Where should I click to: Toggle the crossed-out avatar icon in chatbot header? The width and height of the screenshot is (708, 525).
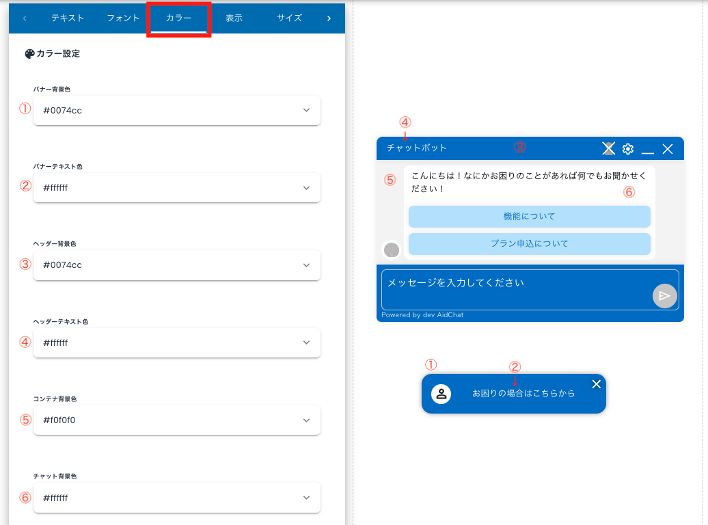point(608,148)
